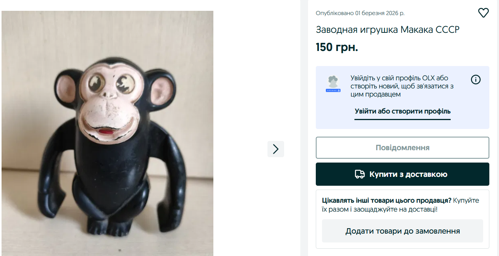
Task: Click the listing title Заводная игрушка Макака СССР
Action: [388, 30]
